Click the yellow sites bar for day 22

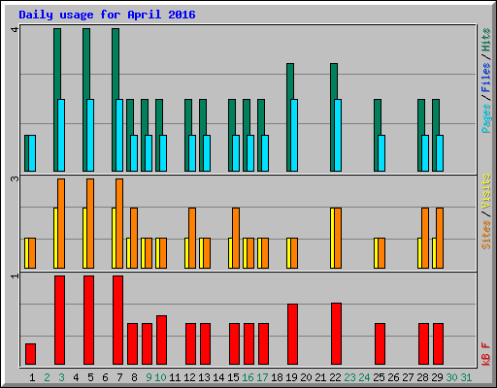(332, 238)
